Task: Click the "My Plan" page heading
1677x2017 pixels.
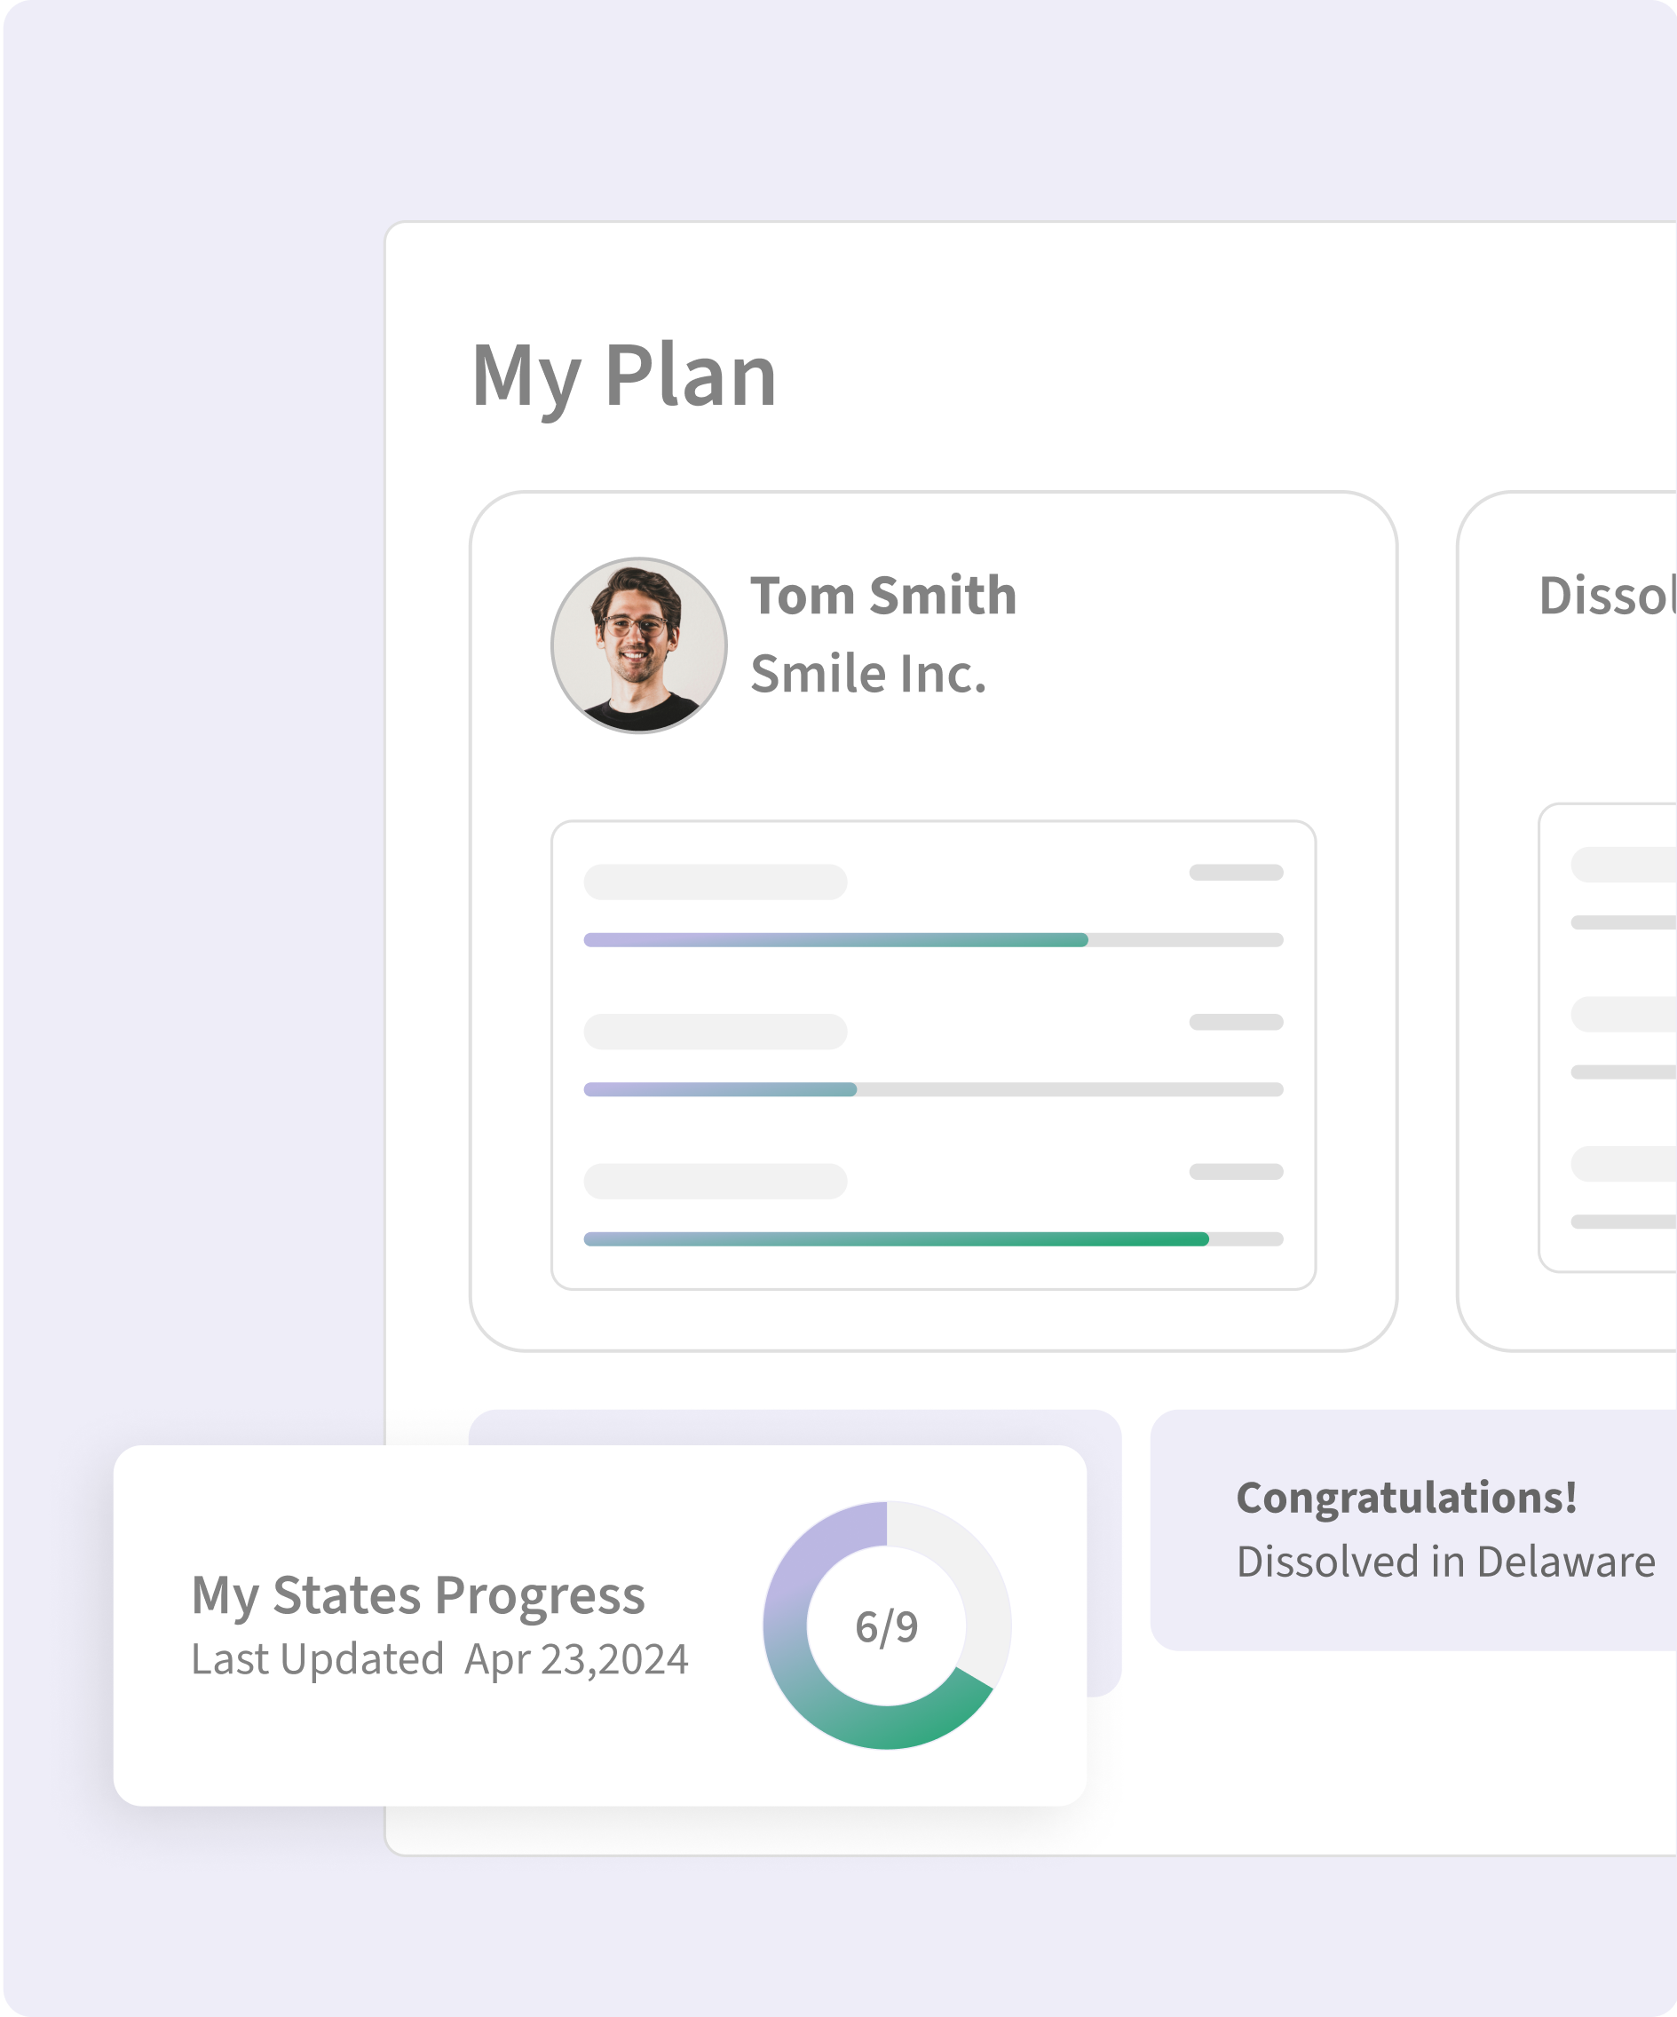Action: coord(623,376)
